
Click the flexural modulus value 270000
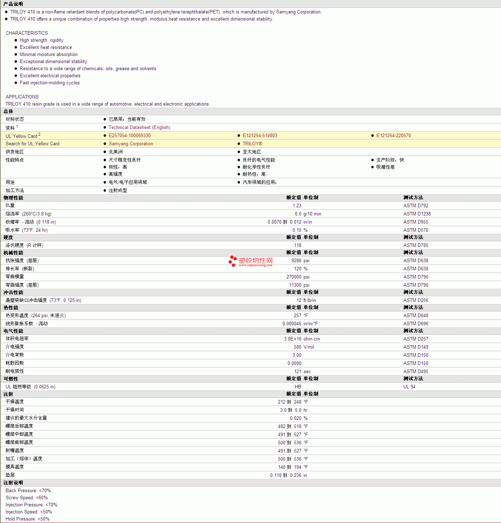coord(294,277)
